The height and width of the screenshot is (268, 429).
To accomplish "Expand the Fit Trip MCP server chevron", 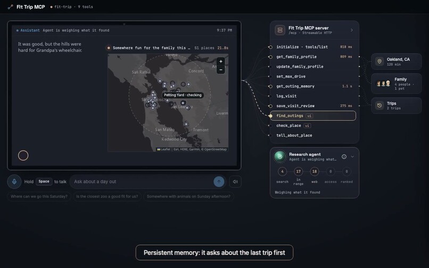I will 352,30.
